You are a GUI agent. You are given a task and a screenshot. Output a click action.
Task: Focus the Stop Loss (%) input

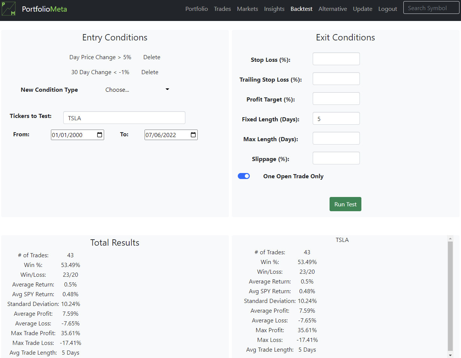(336, 59)
